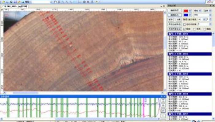Viewport: 215px width, 122px height.
Task: Click the pencil edit icon in toolbar
Action: [19, 2]
